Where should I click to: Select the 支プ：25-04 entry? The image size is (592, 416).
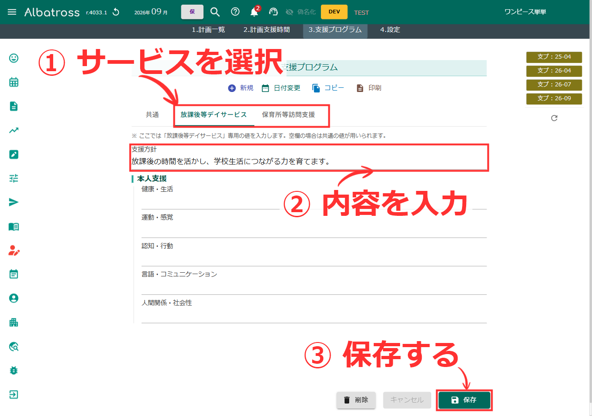click(554, 57)
